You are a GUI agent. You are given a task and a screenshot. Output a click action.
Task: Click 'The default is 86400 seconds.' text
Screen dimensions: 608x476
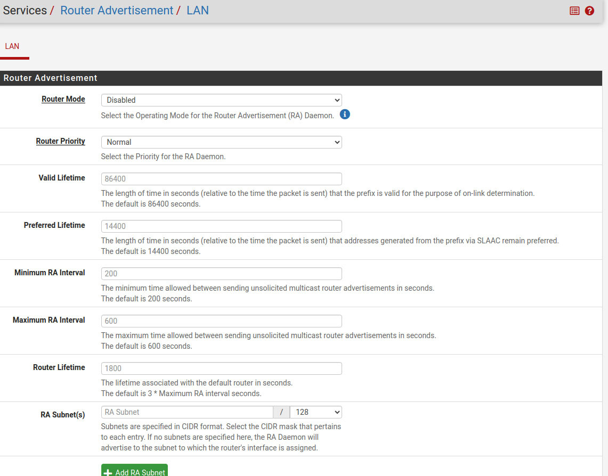(151, 204)
